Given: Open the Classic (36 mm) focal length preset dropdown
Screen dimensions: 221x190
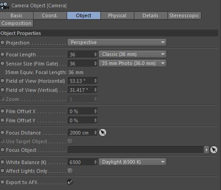Looking at the screenshot, I should point(133,54).
